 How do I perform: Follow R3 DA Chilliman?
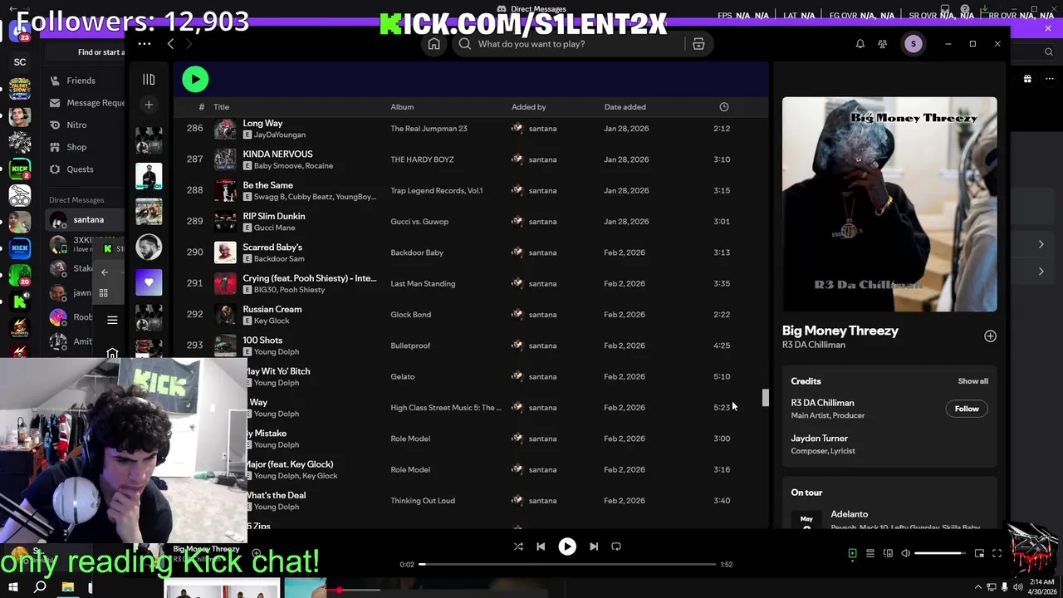click(967, 409)
